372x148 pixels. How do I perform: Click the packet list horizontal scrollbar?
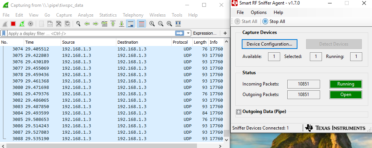point(102,146)
